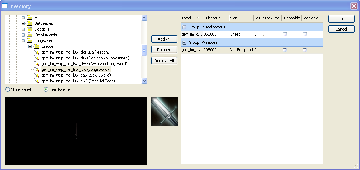The height and width of the screenshot is (170, 360).
Task: Select the Store Panel radio button
Action: (x=8, y=89)
